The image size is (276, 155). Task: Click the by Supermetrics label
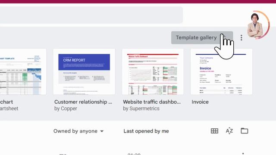click(x=141, y=108)
